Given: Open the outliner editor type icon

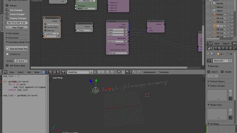Looking at the screenshot, I should coord(210,44).
